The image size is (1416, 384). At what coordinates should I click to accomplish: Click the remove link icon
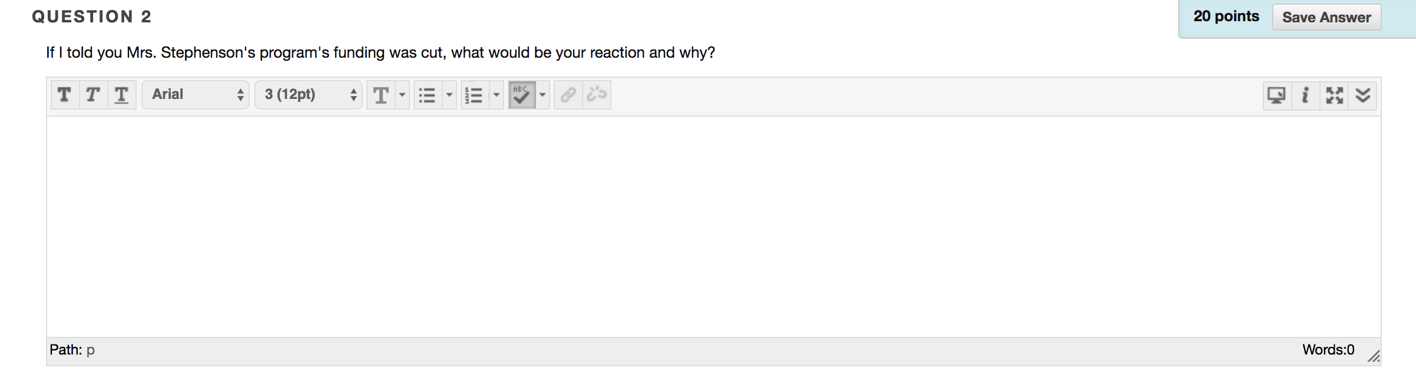click(x=597, y=95)
